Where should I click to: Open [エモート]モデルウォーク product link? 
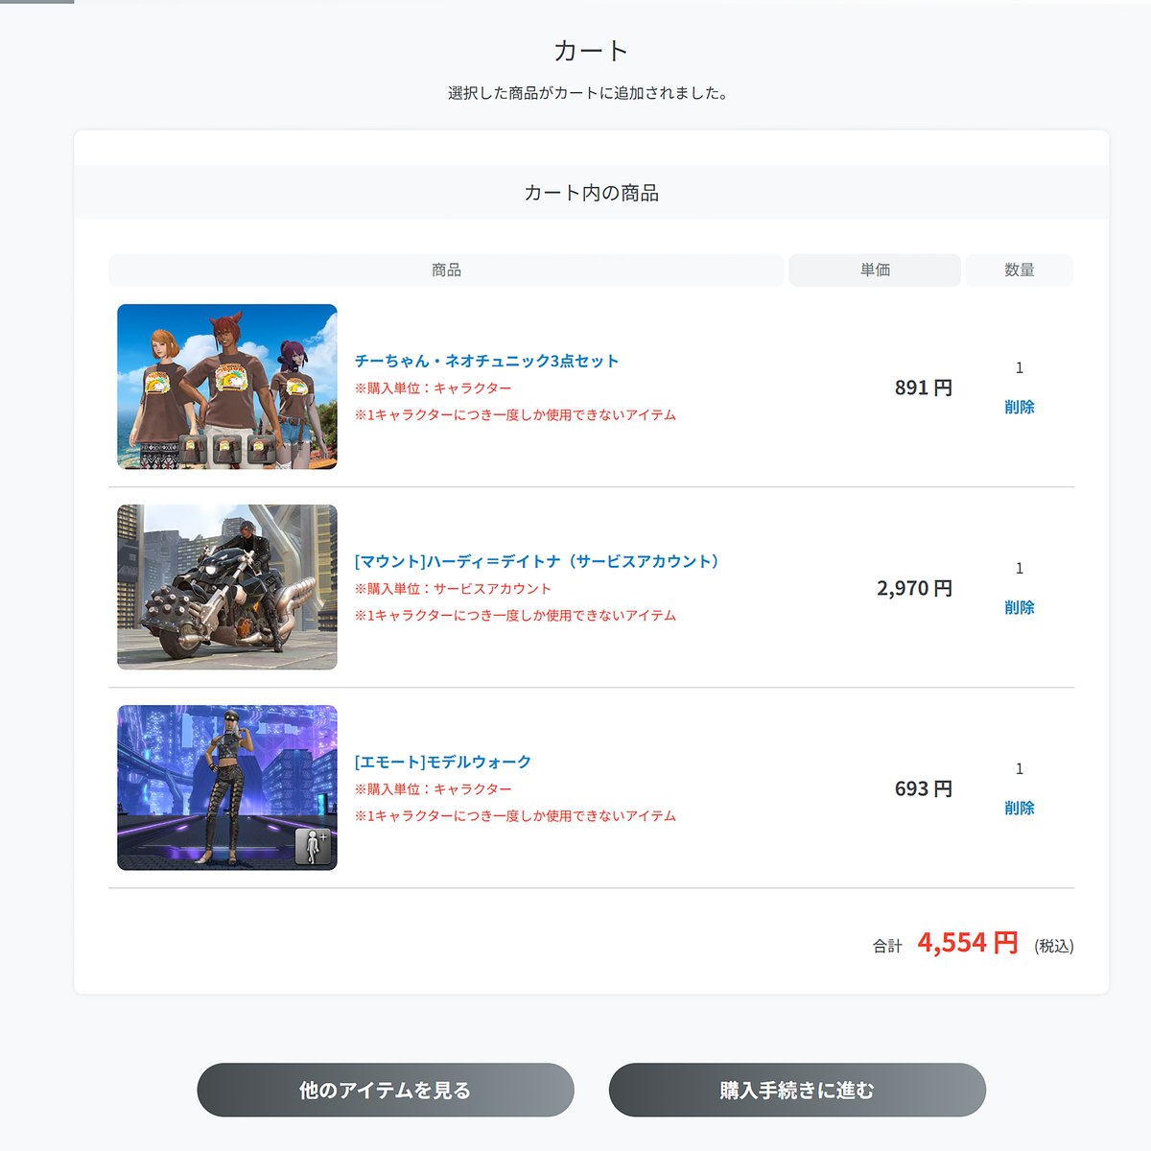click(442, 762)
